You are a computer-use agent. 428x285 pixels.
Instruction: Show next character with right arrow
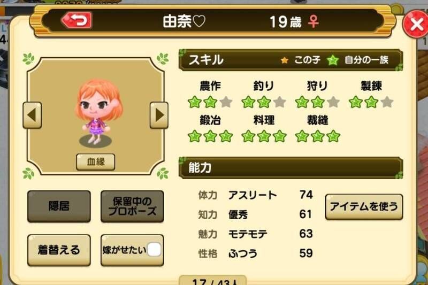click(159, 115)
